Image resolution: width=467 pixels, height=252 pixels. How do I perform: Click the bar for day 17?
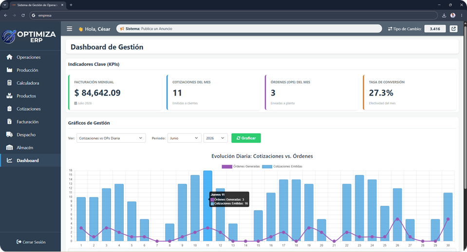[283, 210]
